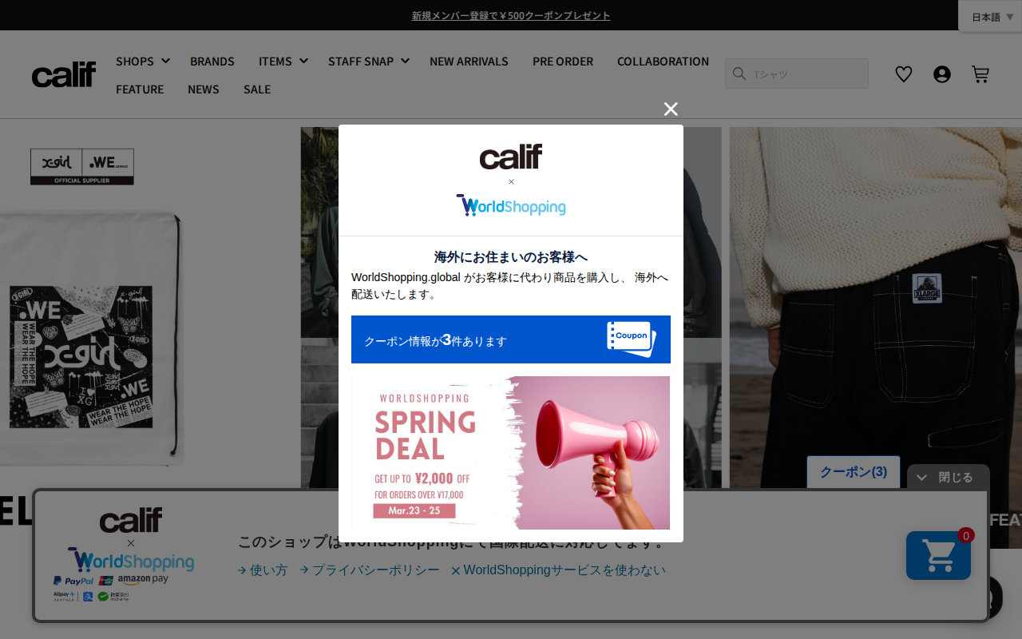This screenshot has width=1022, height=639.
Task: Close the WorldShopping popup with the X icon
Action: 671,109
